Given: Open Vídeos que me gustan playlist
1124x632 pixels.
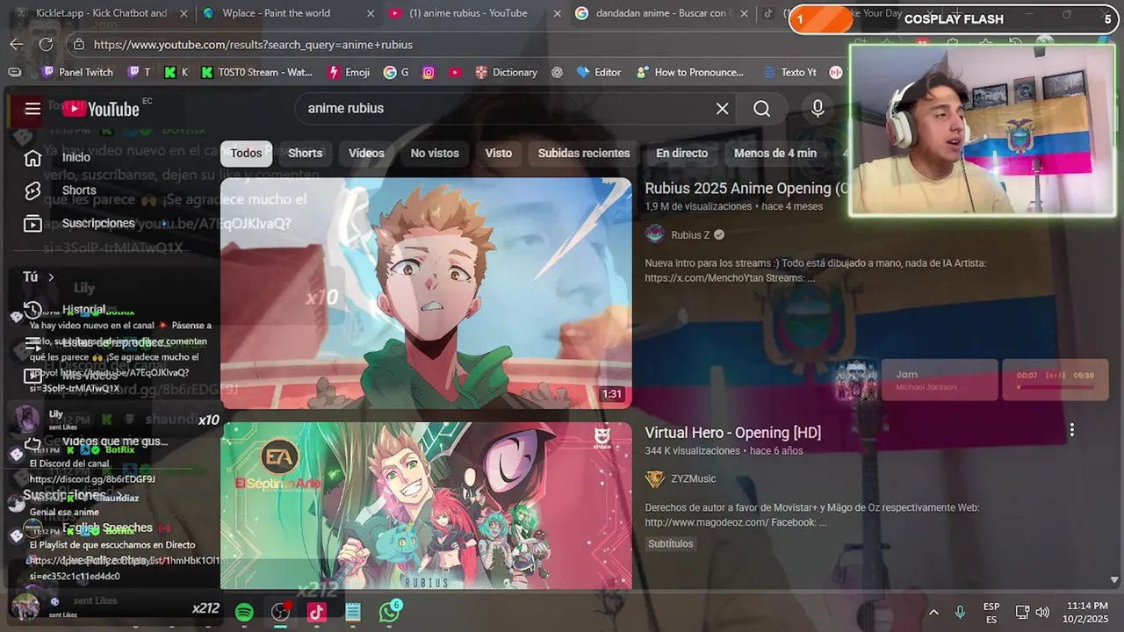Looking at the screenshot, I should click(114, 442).
